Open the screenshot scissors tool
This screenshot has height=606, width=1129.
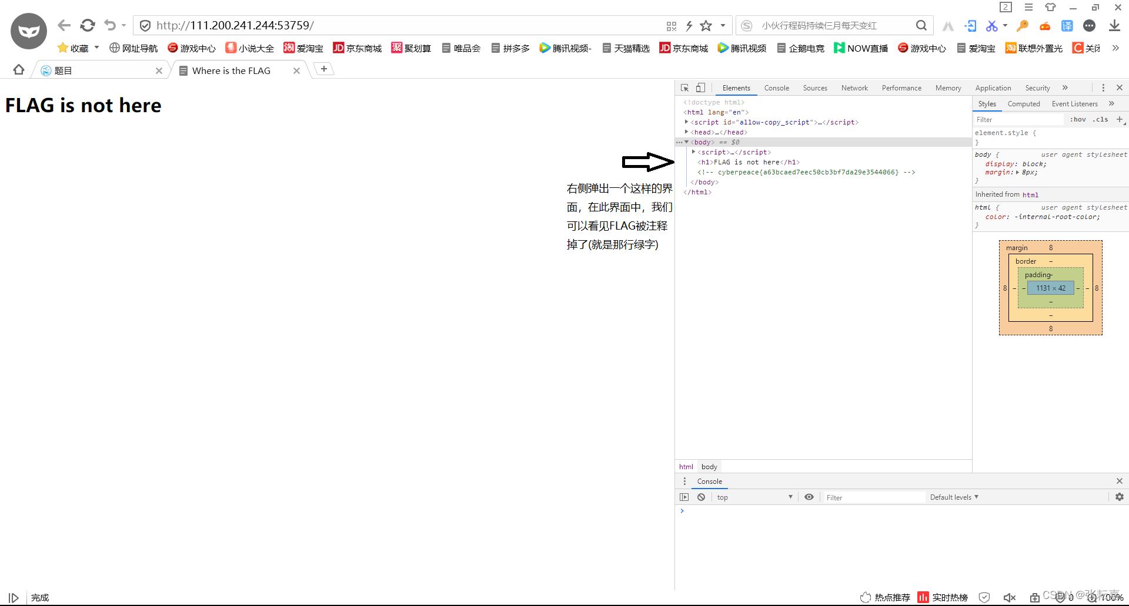(x=992, y=26)
